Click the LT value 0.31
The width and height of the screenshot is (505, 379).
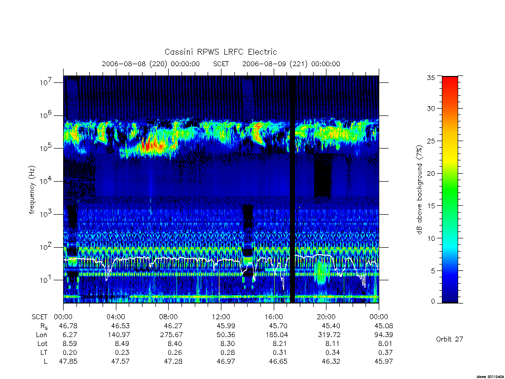point(280,352)
